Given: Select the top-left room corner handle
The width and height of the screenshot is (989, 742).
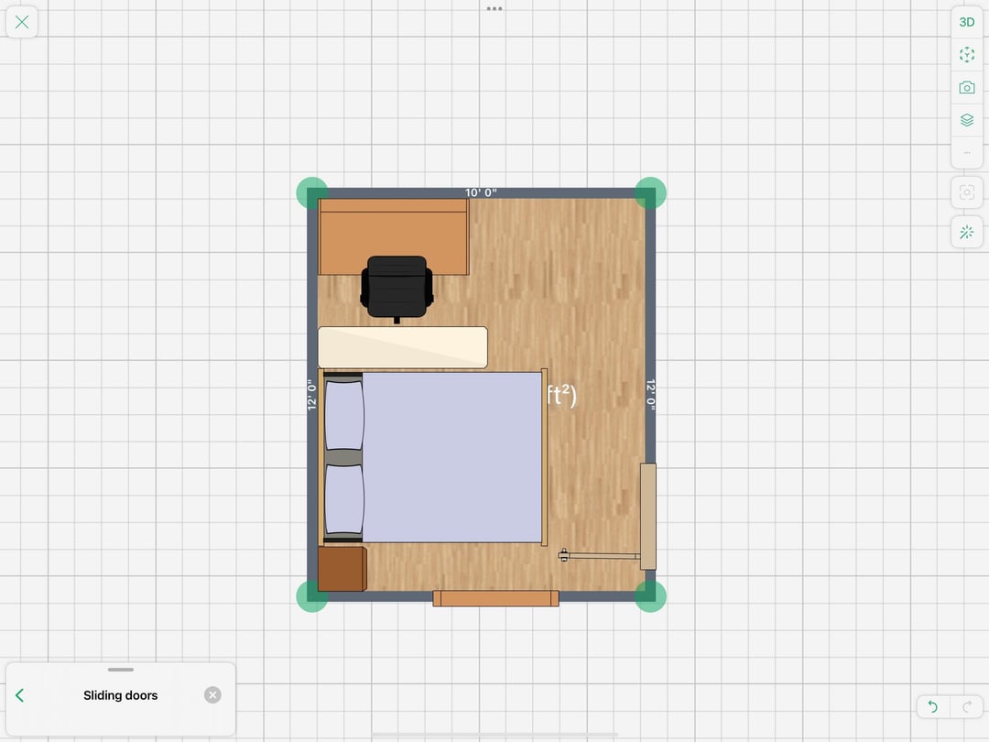Looking at the screenshot, I should coord(312,193).
